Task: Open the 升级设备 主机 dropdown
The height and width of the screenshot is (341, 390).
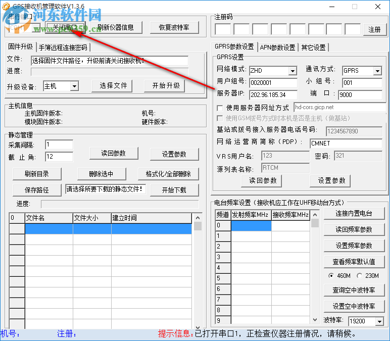Action: [74, 86]
